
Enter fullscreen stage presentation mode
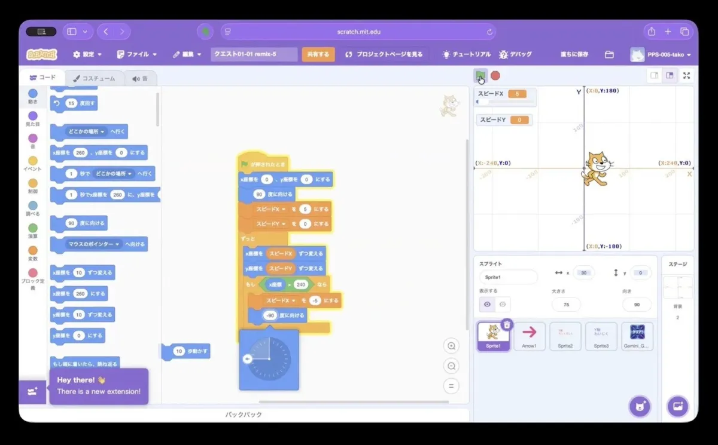coord(686,76)
